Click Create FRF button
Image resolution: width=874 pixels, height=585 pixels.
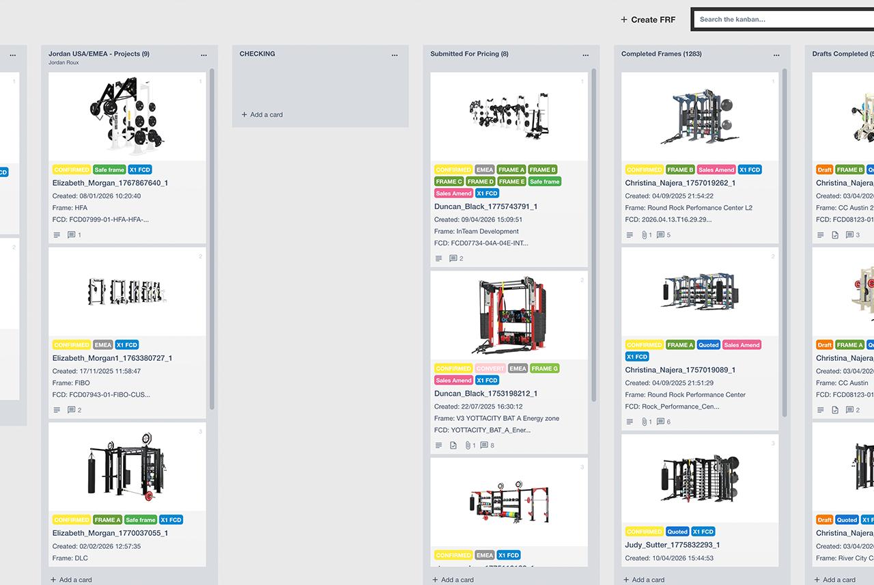coord(648,20)
